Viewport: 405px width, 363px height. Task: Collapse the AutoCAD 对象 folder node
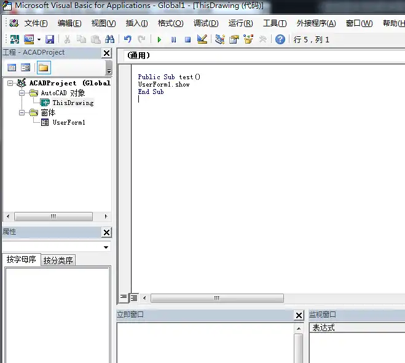21,93
